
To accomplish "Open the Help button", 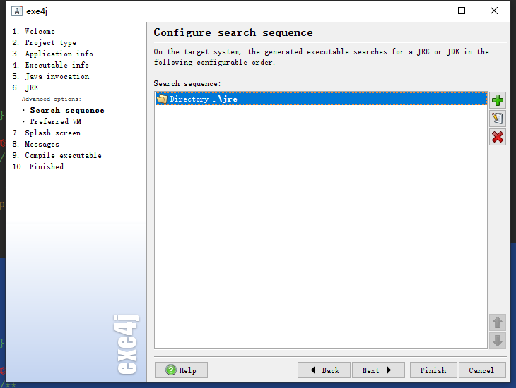I will pyautogui.click(x=181, y=370).
